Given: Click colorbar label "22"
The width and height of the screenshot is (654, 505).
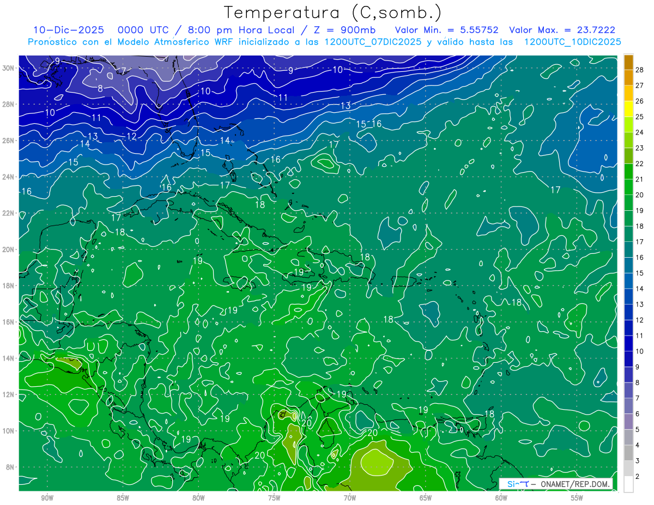Looking at the screenshot, I should 639,163.
